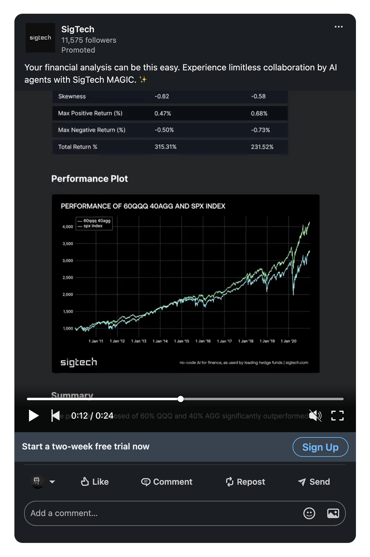
Task: Open the Comment action
Action: (x=167, y=482)
